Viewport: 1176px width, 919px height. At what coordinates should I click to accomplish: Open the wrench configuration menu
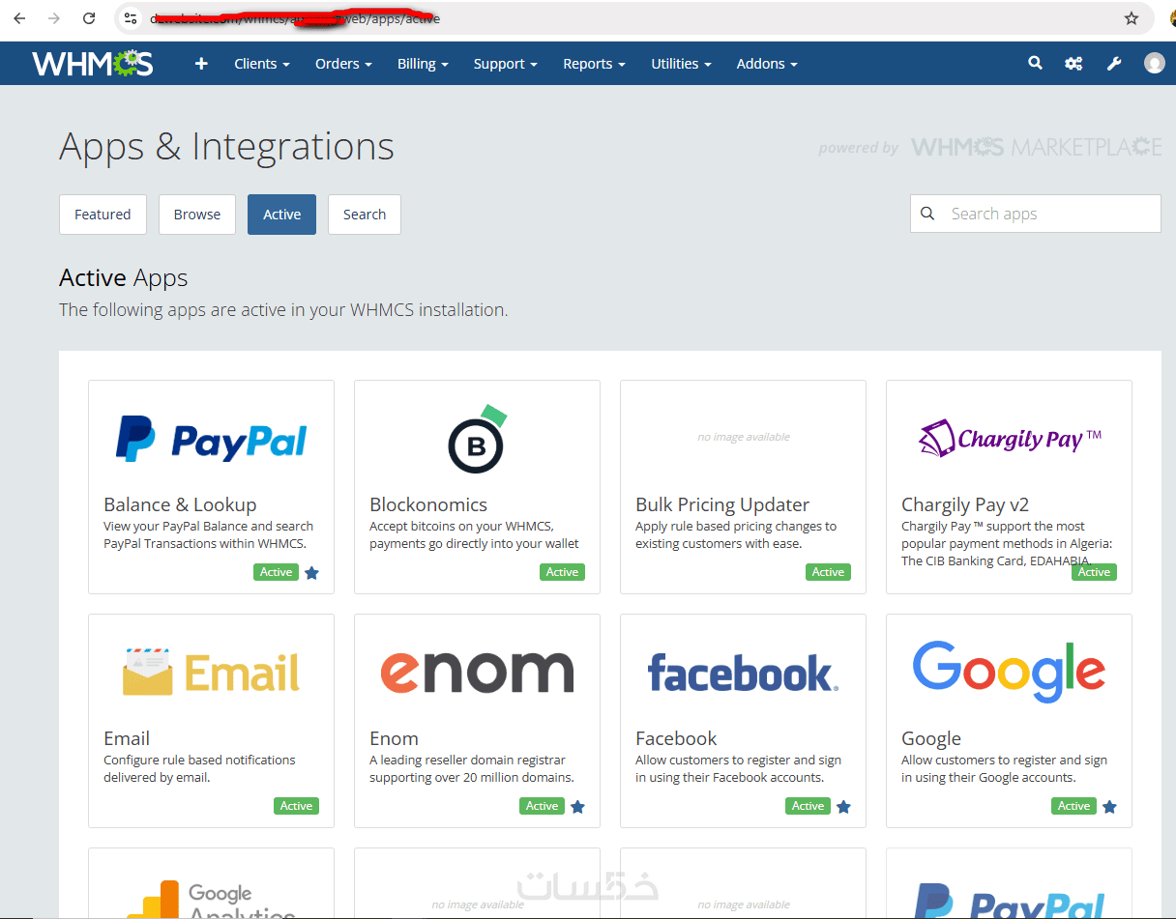point(1114,64)
